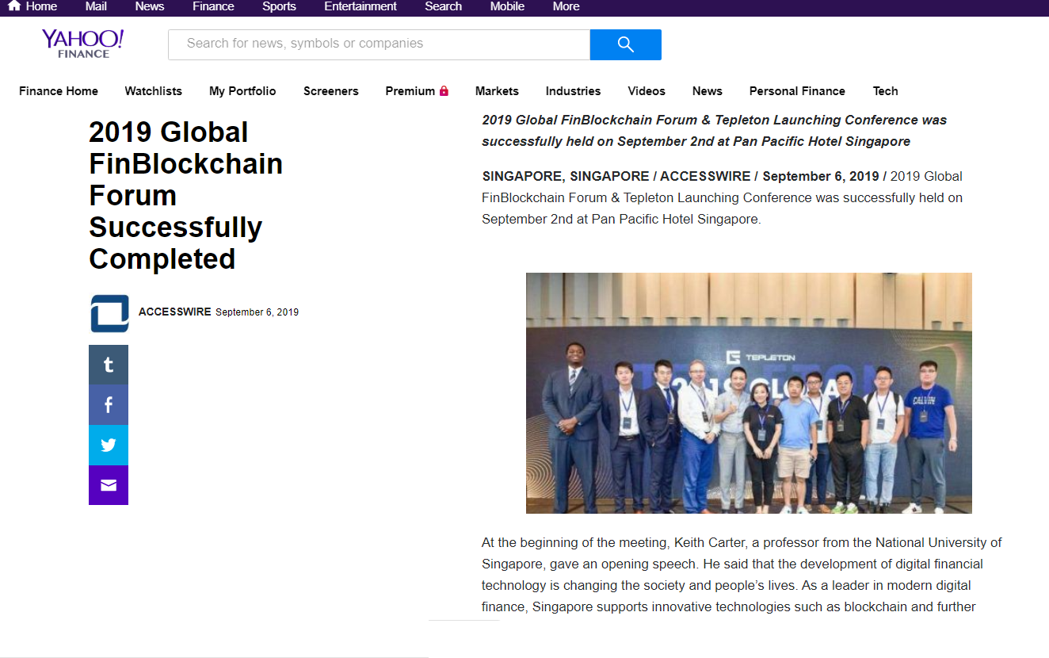Open the Watchlists section

153,91
